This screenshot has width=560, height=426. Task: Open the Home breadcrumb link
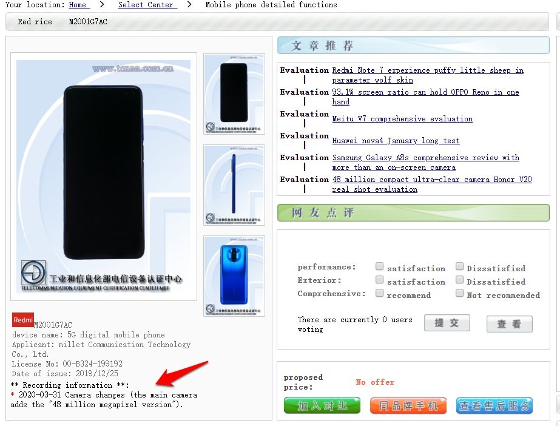pos(79,5)
